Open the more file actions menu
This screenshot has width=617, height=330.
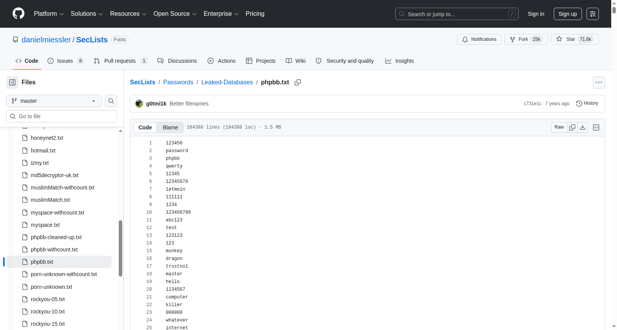(x=599, y=82)
